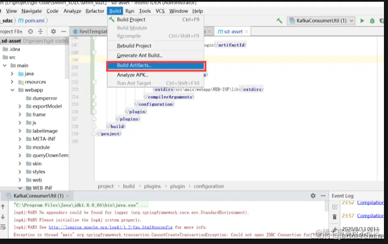388x244 pixels.
Task: Select Analyze APK... entry
Action: 156,75
